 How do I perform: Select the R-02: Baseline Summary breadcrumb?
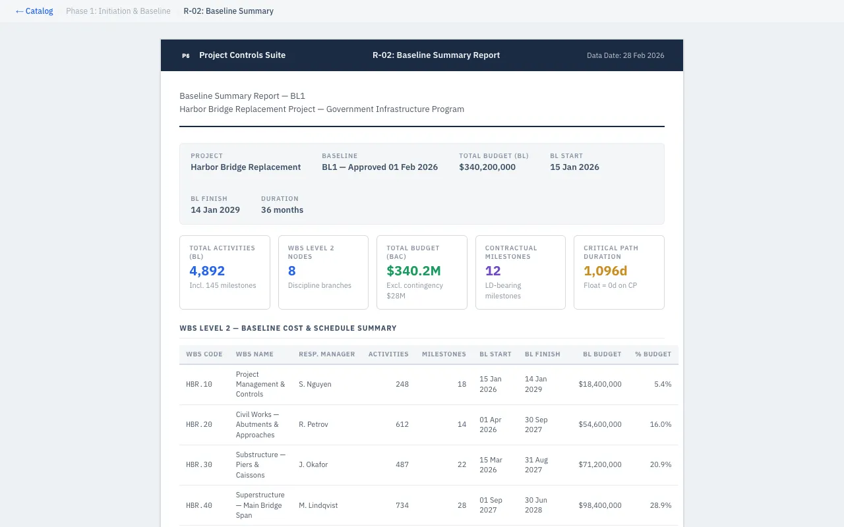click(x=228, y=11)
